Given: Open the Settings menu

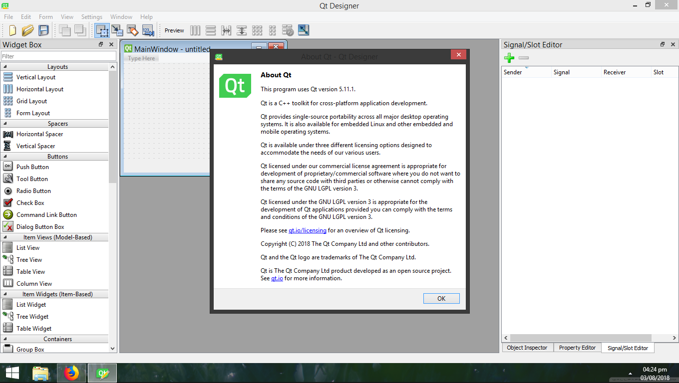Looking at the screenshot, I should click(92, 16).
